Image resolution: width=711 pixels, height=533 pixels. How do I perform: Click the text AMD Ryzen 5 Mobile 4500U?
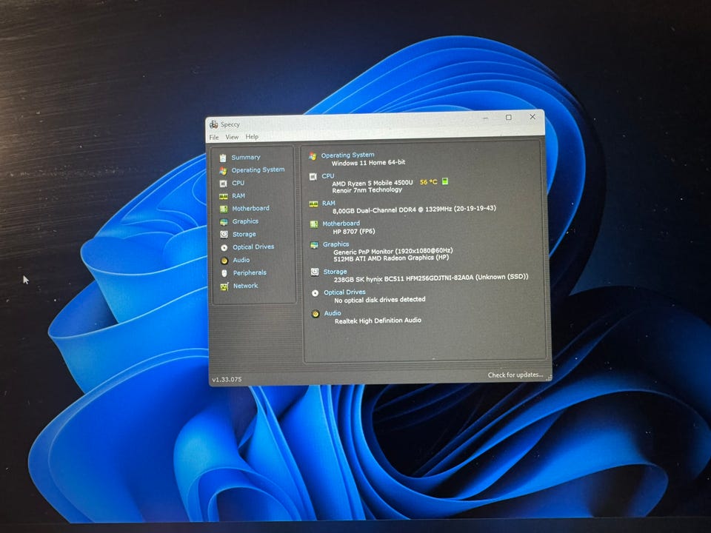click(373, 183)
